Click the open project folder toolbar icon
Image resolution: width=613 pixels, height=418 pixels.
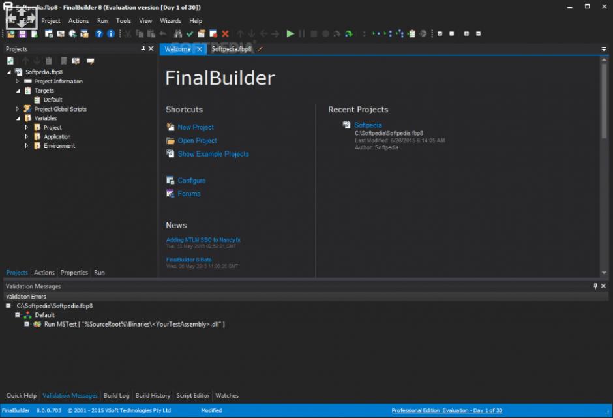click(10, 34)
